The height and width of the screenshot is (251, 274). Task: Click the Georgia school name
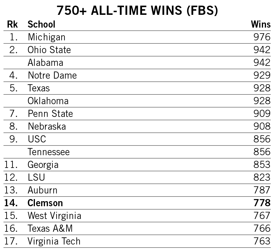pyautogui.click(x=43, y=165)
